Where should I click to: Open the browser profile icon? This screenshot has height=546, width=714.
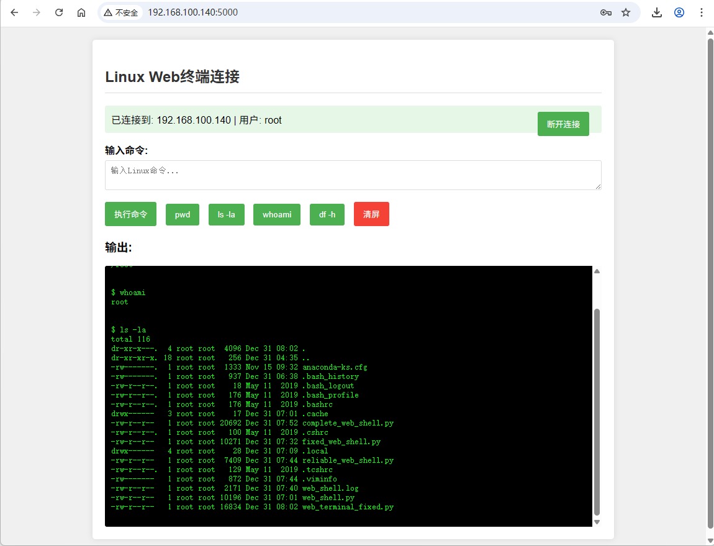pyautogui.click(x=679, y=12)
